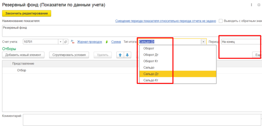The image size is (262, 126).
Task: Expand the Счет учета dropdown arrow
Action: pyautogui.click(x=61, y=42)
